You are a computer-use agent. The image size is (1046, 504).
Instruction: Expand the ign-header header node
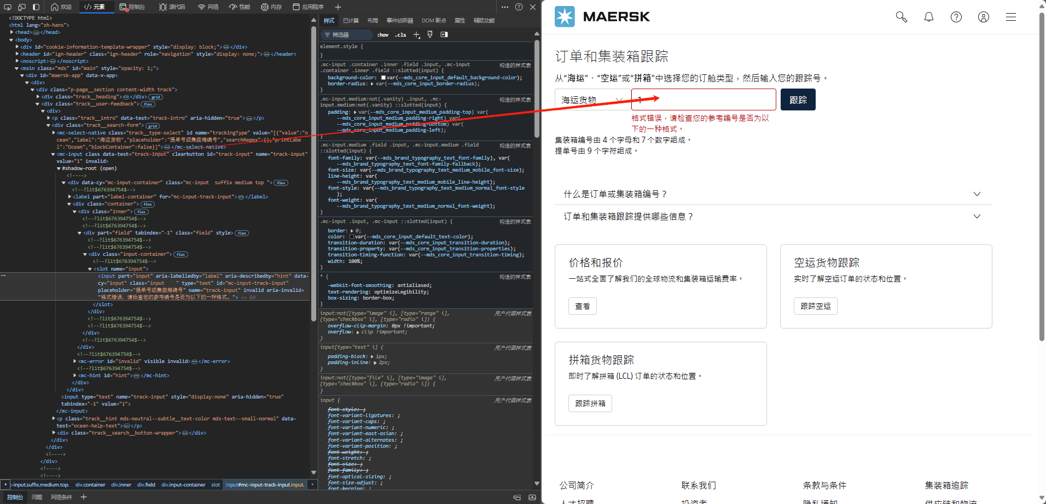tap(17, 54)
